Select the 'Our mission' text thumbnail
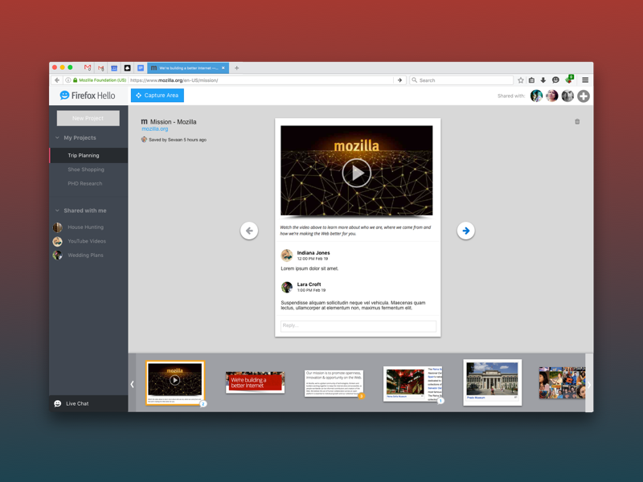 tap(334, 383)
